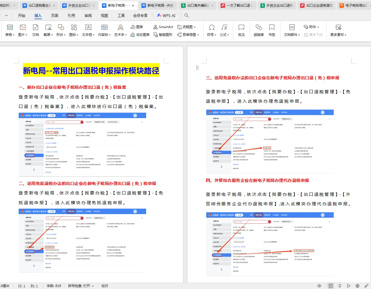The height and width of the screenshot is (289, 371).
Task: Open the SmartArt gallery
Action: 163,27
